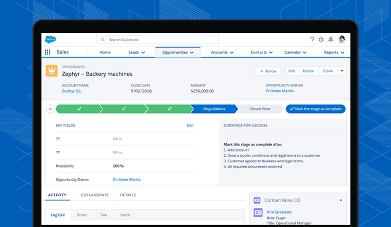This screenshot has height=227, width=391.
Task: Click the Search Salesforce field
Action: click(157, 39)
